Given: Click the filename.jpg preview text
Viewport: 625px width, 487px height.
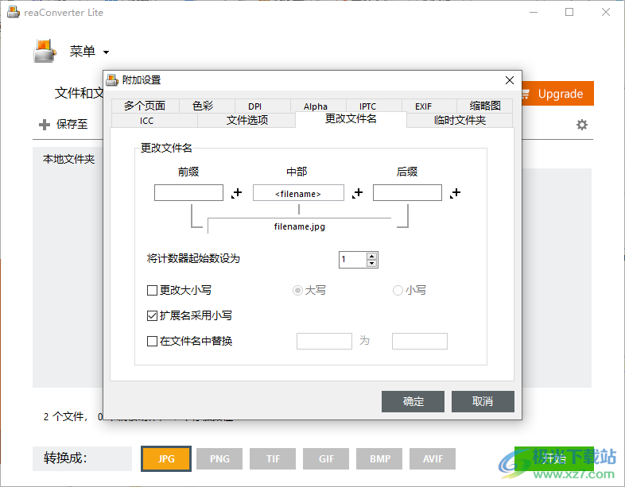Looking at the screenshot, I should point(299,226).
